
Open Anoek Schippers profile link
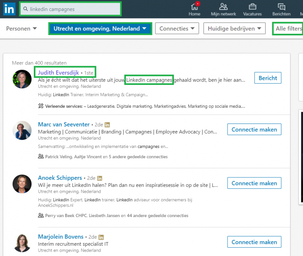point(60,178)
